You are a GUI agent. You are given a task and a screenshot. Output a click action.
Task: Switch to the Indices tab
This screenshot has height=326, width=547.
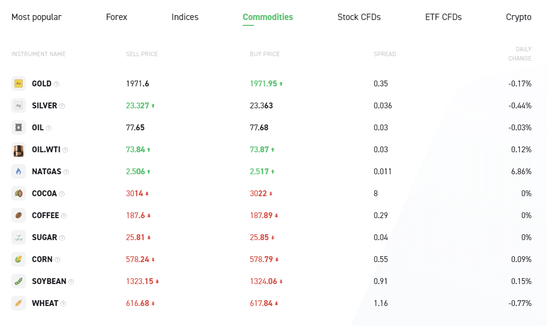pos(185,17)
